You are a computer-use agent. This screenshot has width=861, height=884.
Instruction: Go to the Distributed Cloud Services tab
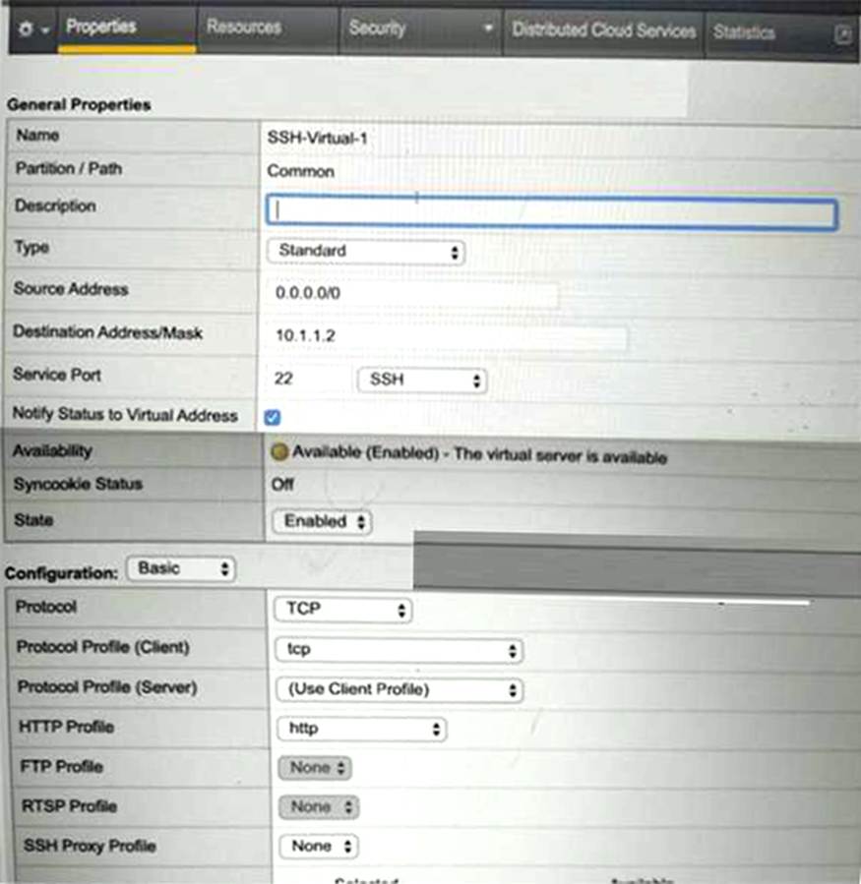pos(603,30)
